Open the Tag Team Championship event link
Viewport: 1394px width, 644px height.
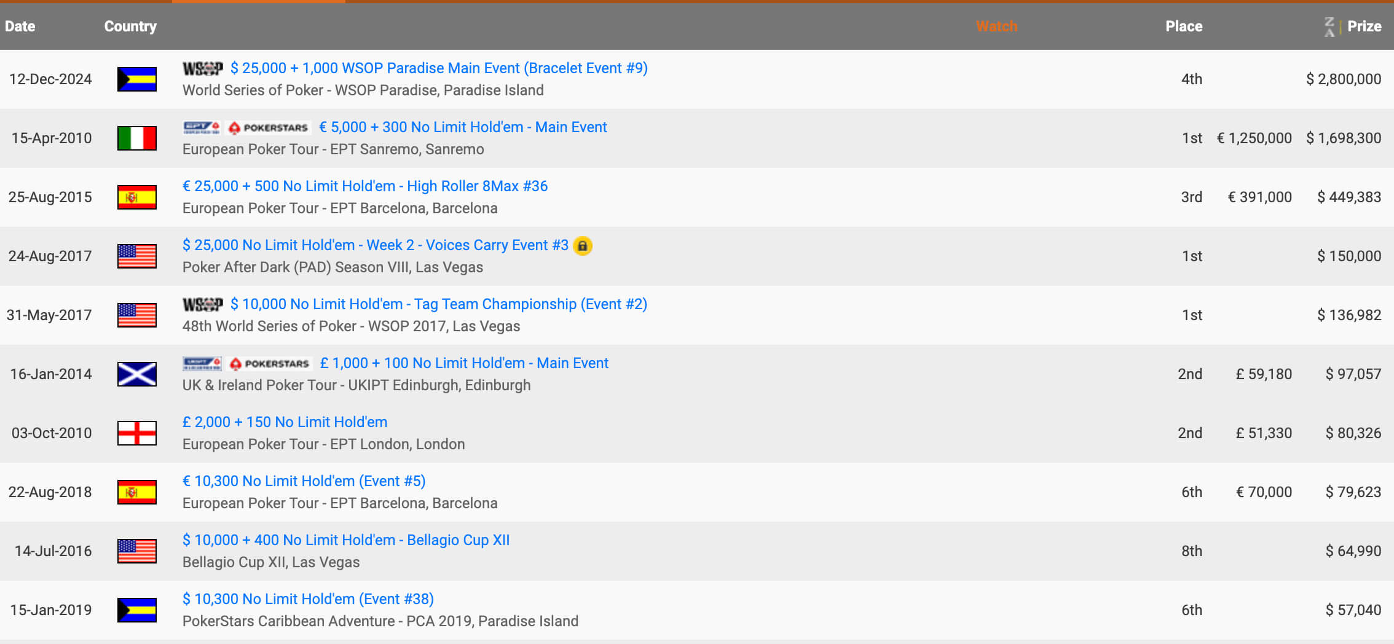click(439, 304)
